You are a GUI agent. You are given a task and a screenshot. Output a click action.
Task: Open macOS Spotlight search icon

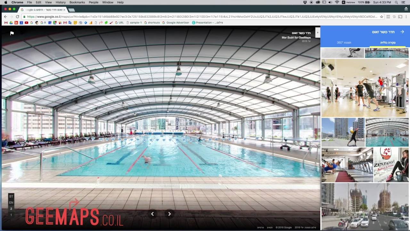coord(396,2)
